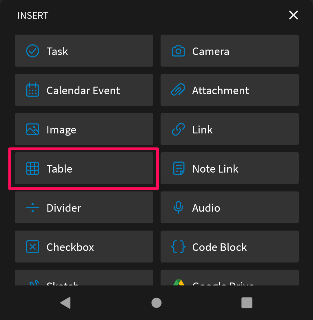Click the Calendar Event icon

[32, 90]
